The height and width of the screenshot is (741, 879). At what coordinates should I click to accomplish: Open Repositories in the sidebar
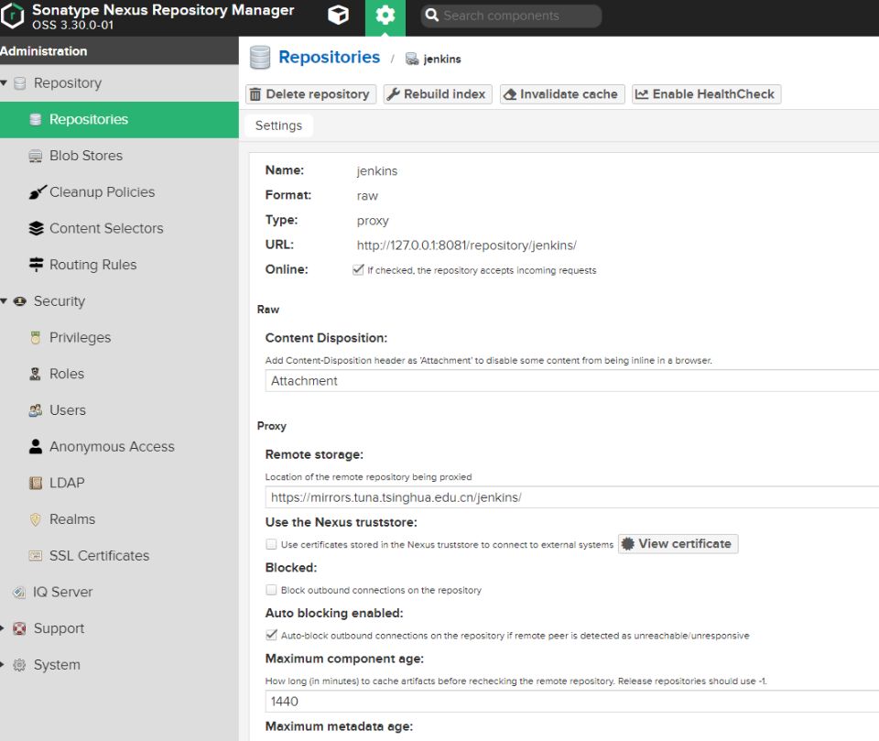(x=119, y=119)
